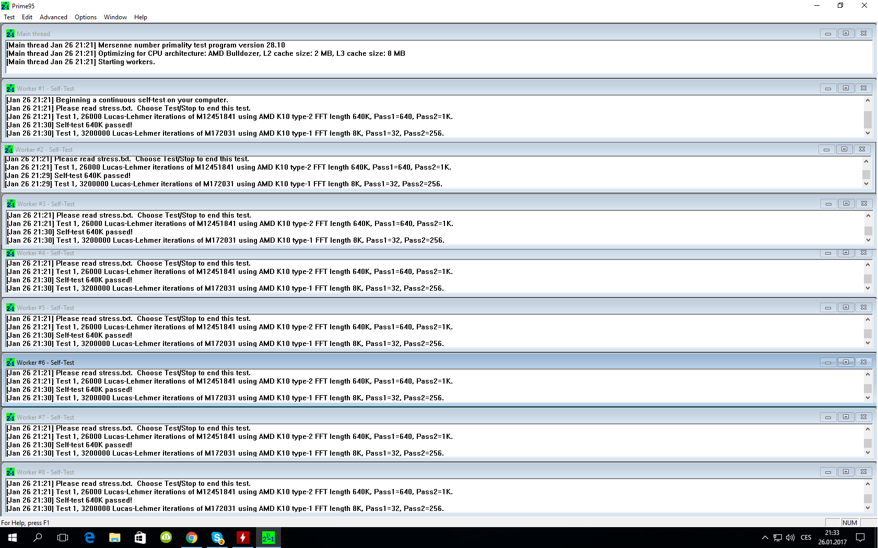The width and height of the screenshot is (878, 548).
Task: Click Worker #1 'Beginning a continuous self-test' line
Action: point(117,100)
